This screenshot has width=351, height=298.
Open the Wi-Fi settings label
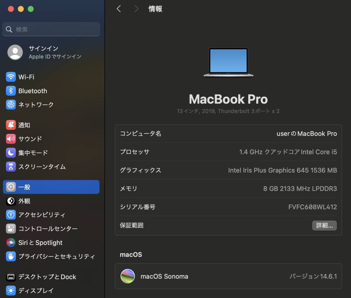pos(26,77)
